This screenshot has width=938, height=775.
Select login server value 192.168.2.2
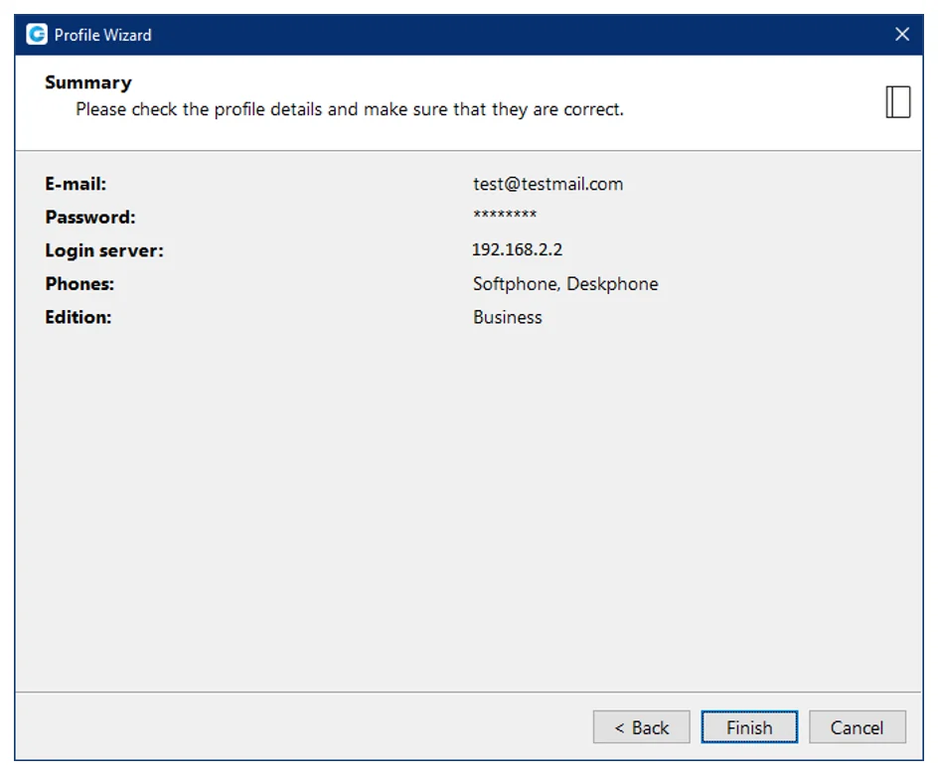[517, 250]
